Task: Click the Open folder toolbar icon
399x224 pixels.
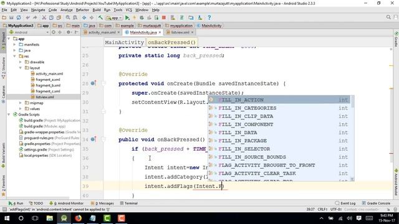Action: (x=4, y=18)
